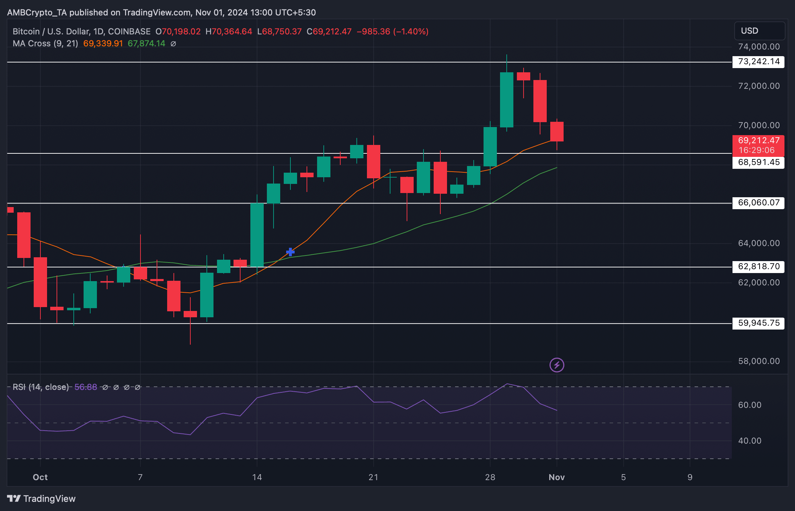This screenshot has width=795, height=511.
Task: Click the Oct date label on time axis
Action: click(40, 477)
